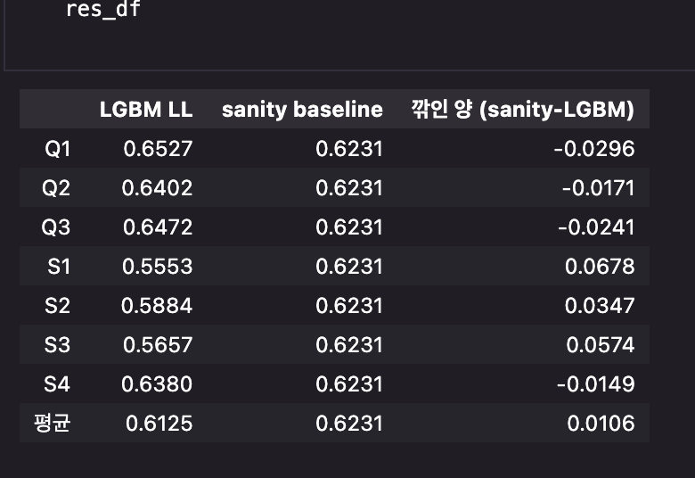Select the 0.6125 average LGBM cell
Screen dimensions: 695x478
(159, 423)
